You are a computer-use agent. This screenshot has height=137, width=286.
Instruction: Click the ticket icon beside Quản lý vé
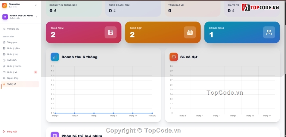[x=4, y=72]
